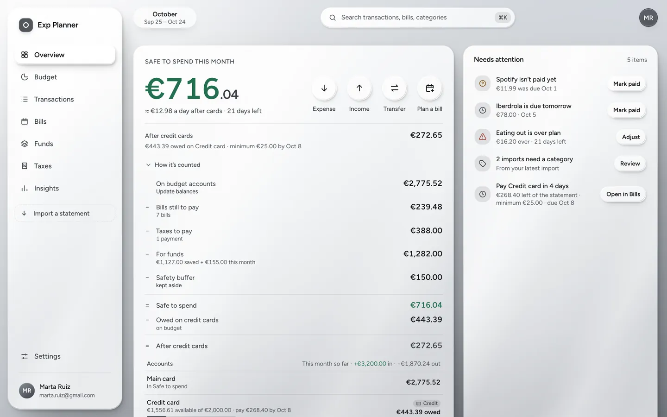Click the Pay Credit card clock icon
This screenshot has width=667, height=417.
[483, 194]
